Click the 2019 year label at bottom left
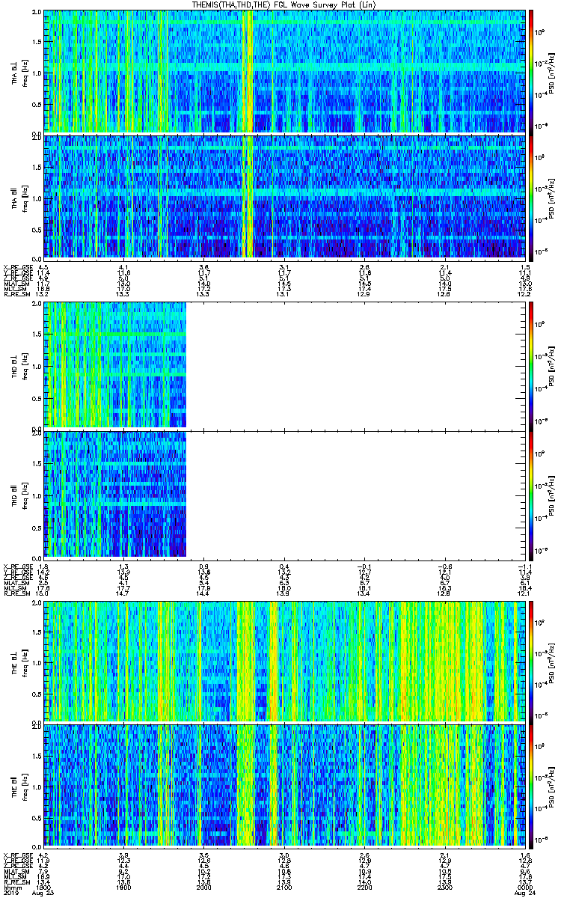This screenshot has height=898, width=561. 10,893
